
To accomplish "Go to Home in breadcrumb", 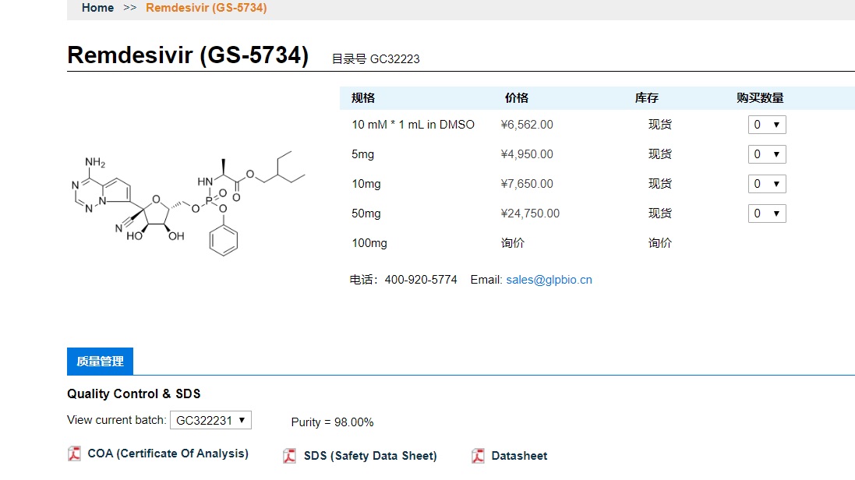I will pos(97,8).
